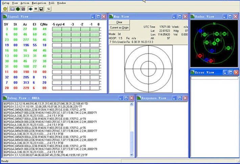The image size is (240, 164).
Task: Click SV number 23 in Signal View
Action: click(x=7, y=40)
